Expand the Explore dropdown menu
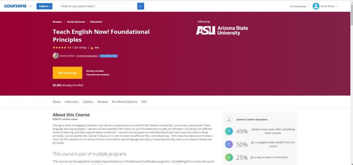This screenshot has width=353, height=165. 44,6
